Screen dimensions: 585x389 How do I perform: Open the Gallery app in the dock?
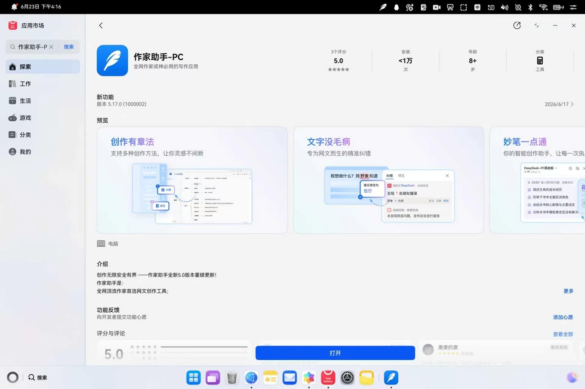[309, 378]
